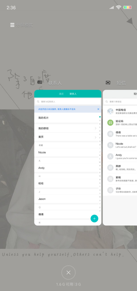
Task: Tap the contacts search field 搜索14位联系人
Action: pos(68,101)
